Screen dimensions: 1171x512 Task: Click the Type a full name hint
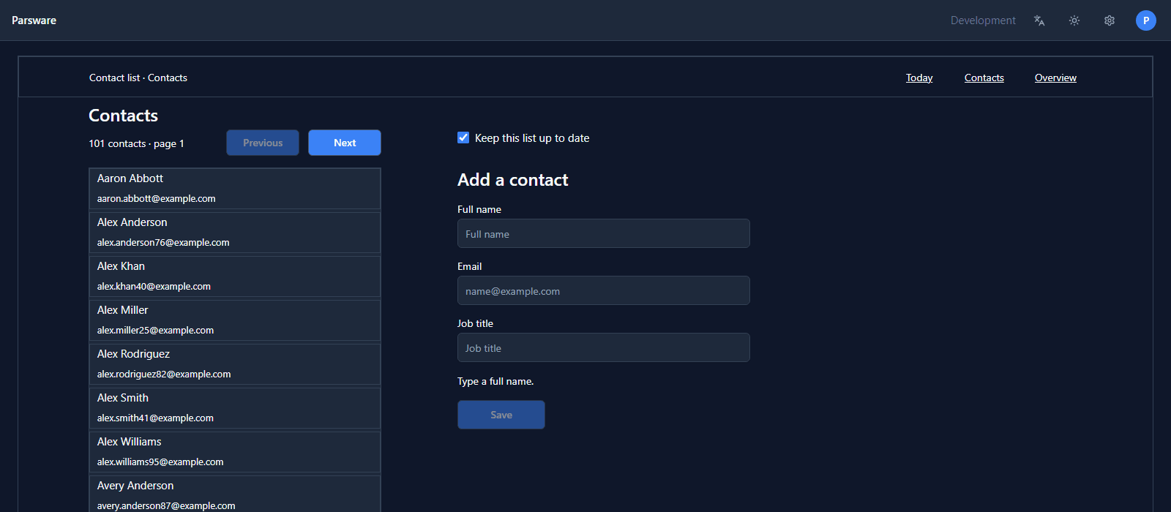[x=495, y=381]
